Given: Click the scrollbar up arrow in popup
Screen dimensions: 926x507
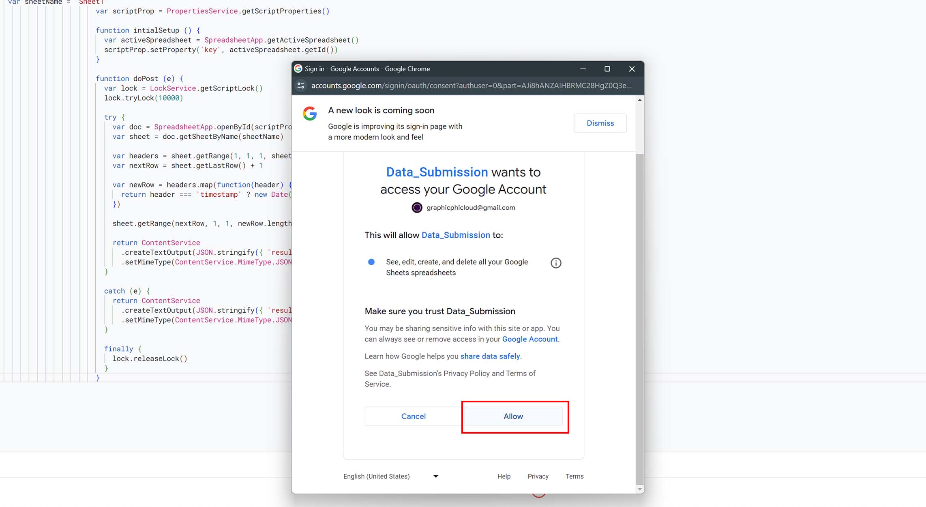Looking at the screenshot, I should [640, 100].
